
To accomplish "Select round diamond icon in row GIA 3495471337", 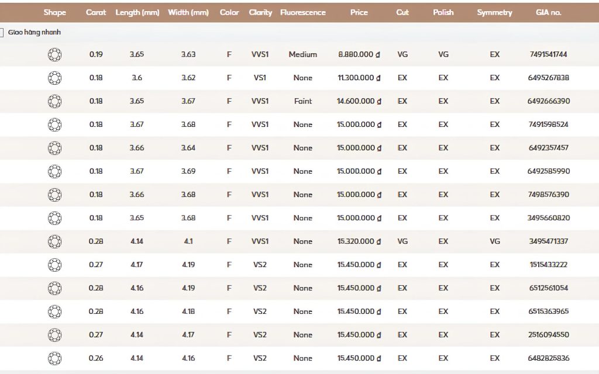I will coord(54,241).
